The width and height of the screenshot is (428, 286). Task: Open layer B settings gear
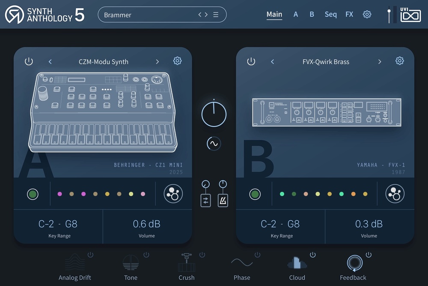coord(400,61)
